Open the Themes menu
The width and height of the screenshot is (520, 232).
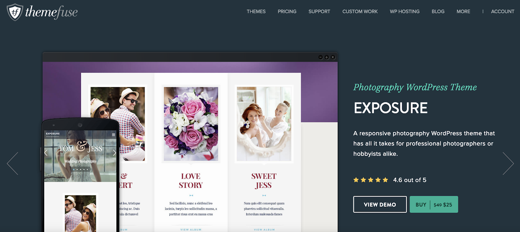256,11
